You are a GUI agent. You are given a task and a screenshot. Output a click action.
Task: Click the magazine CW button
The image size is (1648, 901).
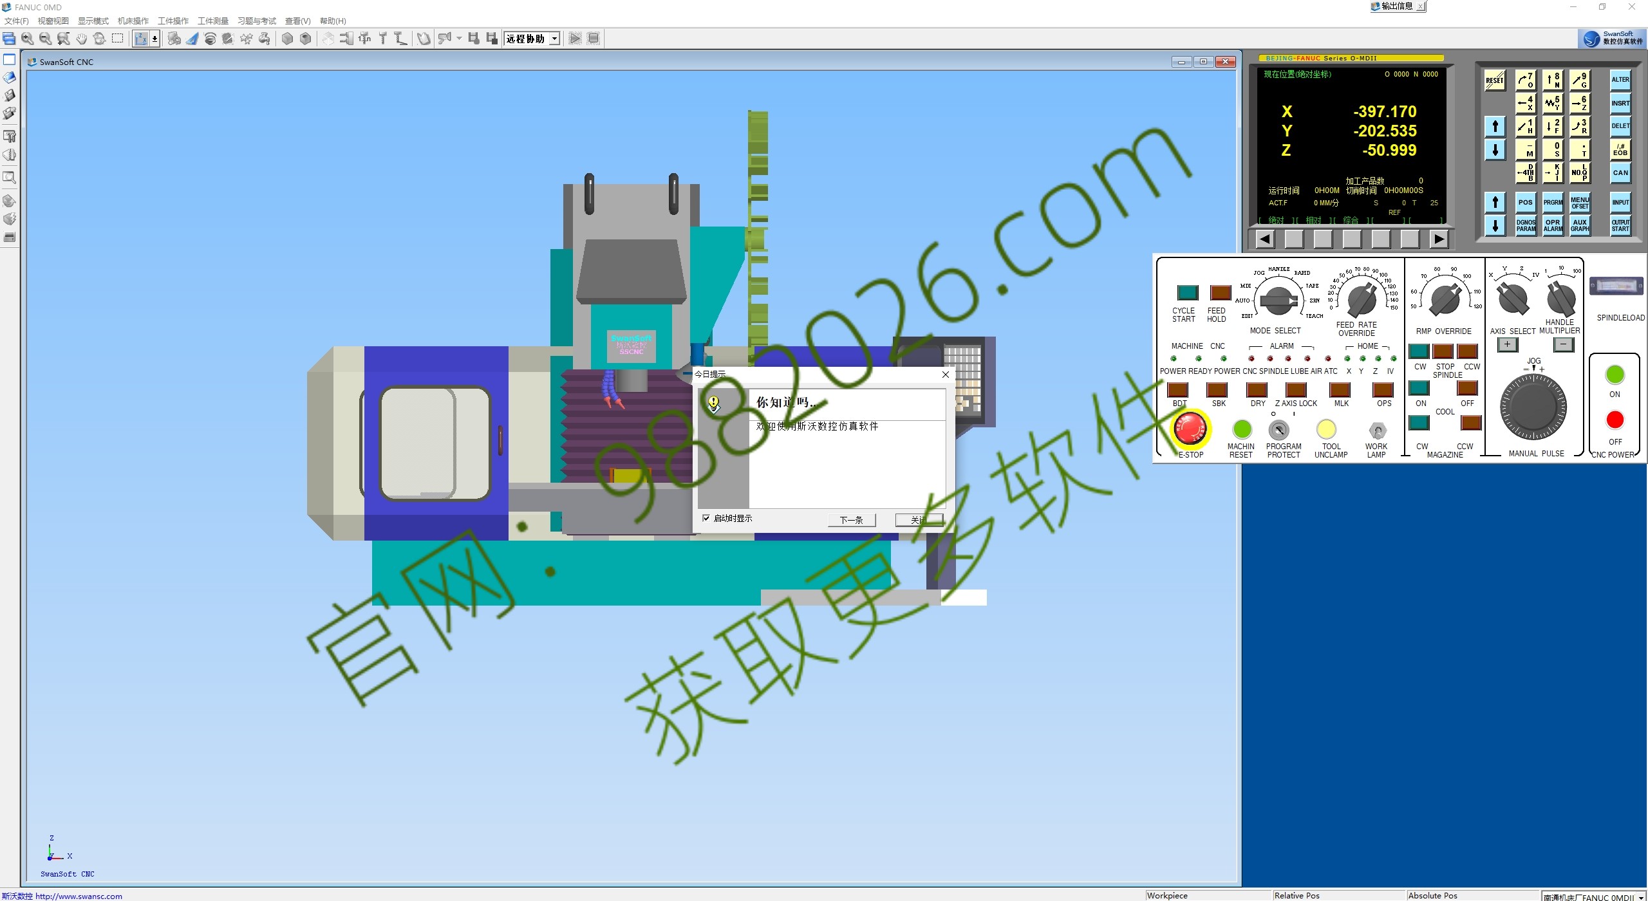click(x=1419, y=423)
